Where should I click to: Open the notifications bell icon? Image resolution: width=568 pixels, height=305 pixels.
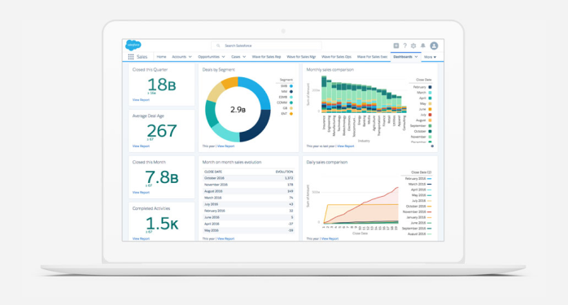pyautogui.click(x=422, y=46)
